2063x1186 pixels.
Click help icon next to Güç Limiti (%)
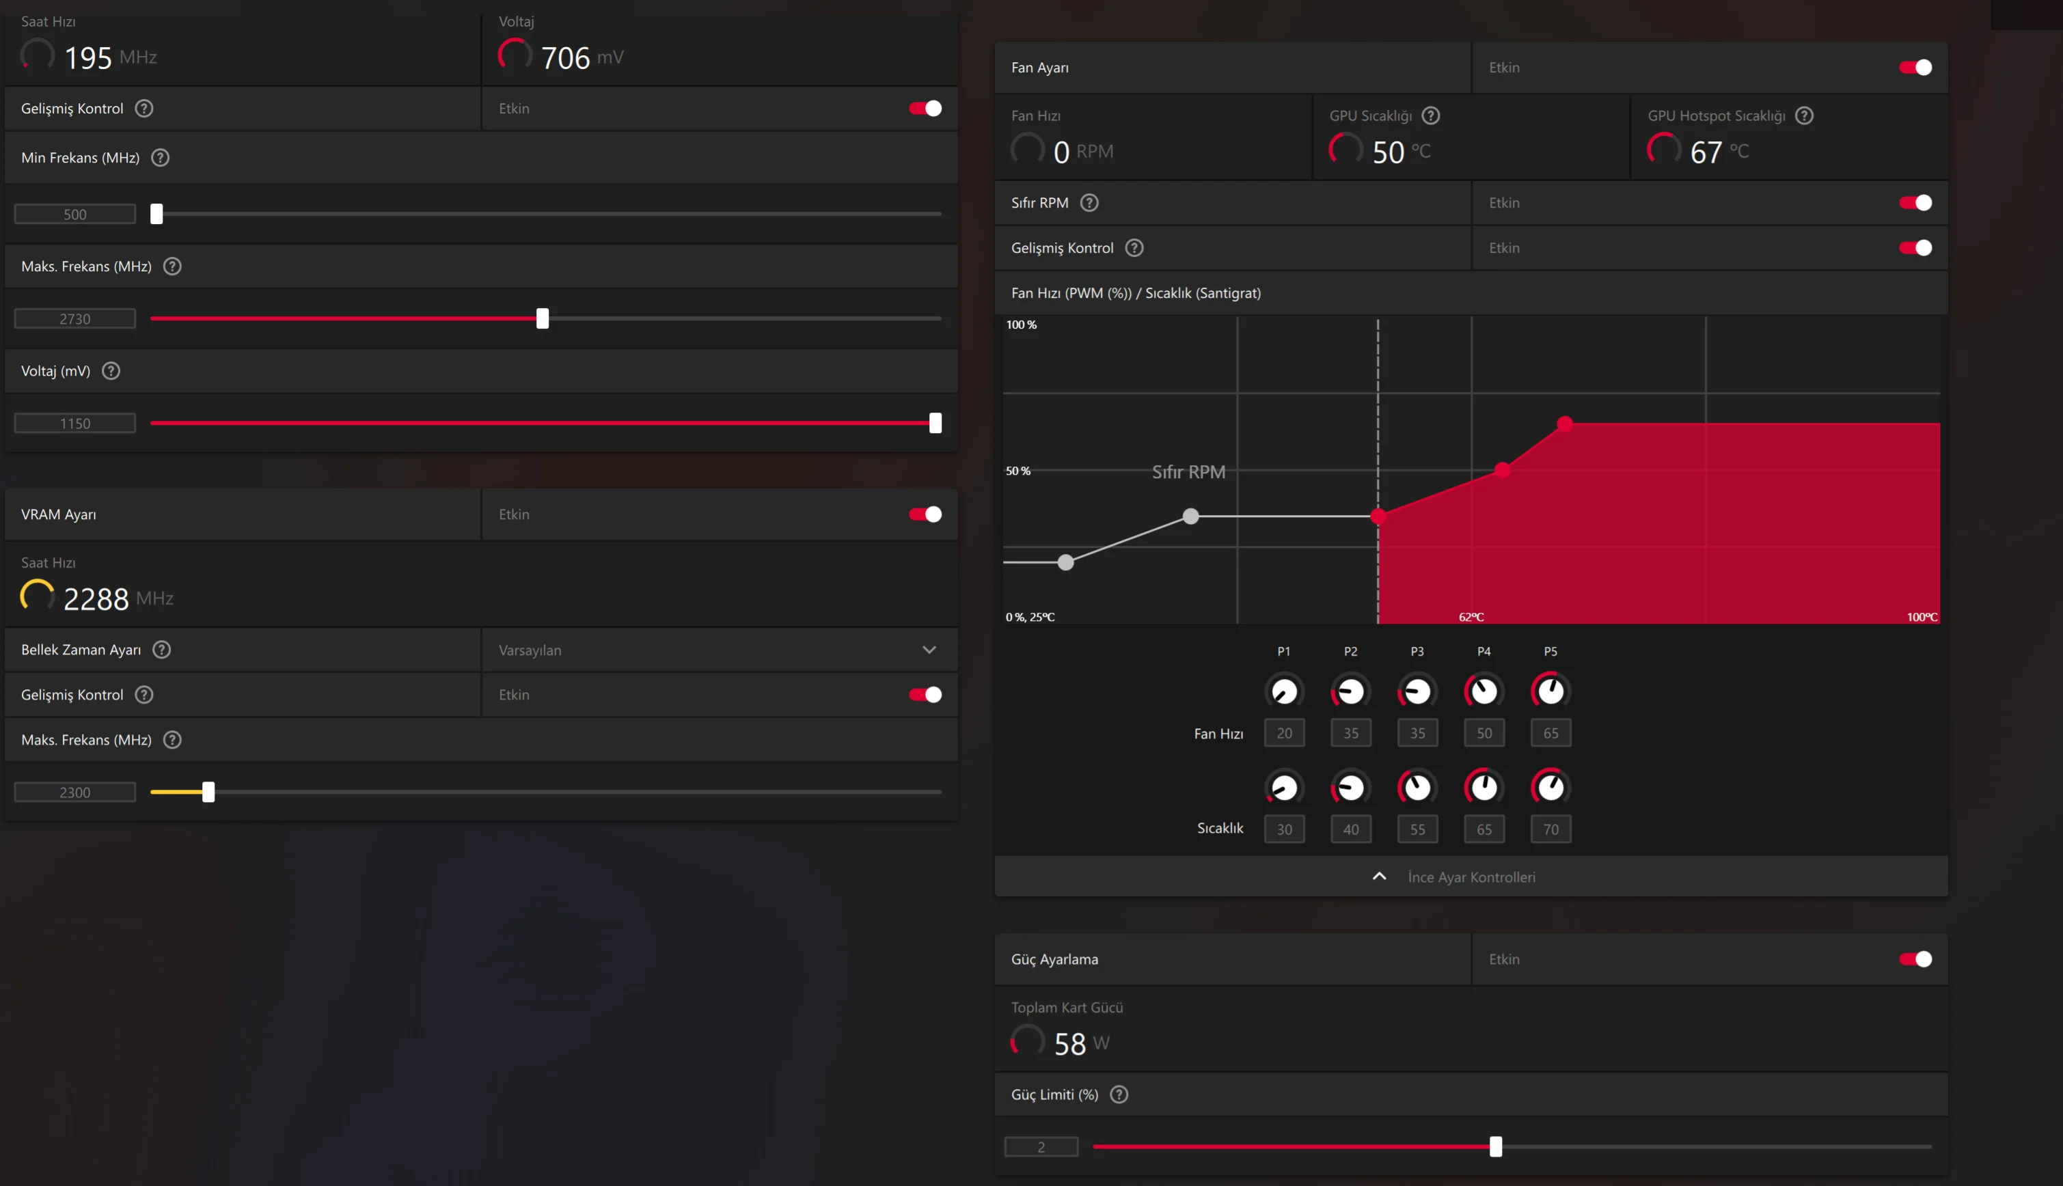[1119, 1094]
